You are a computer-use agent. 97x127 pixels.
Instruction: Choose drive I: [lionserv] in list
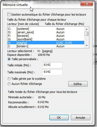[x=46, y=46]
